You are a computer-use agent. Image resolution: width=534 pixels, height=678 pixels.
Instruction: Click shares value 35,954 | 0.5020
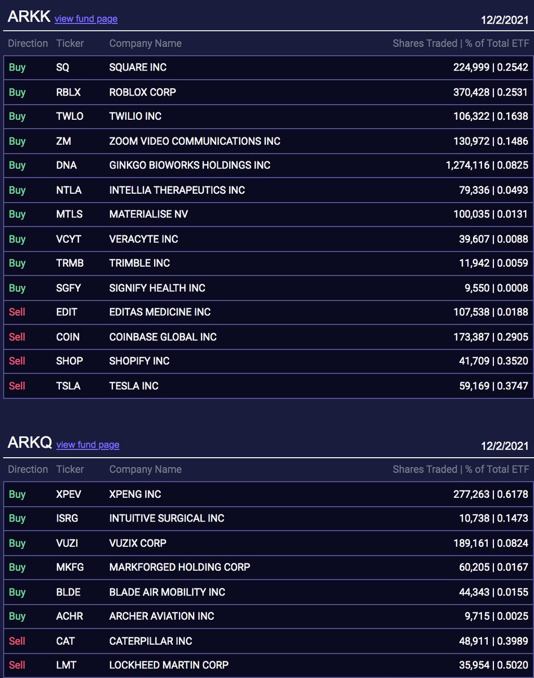click(x=493, y=666)
